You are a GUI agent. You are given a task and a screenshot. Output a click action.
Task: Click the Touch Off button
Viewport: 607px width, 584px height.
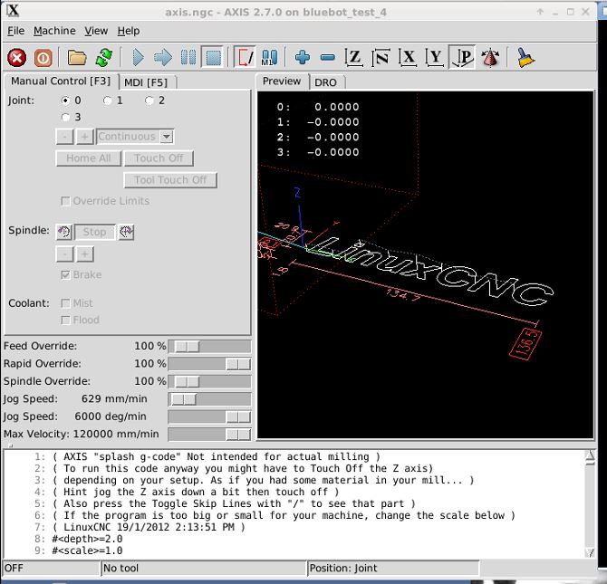pos(159,158)
